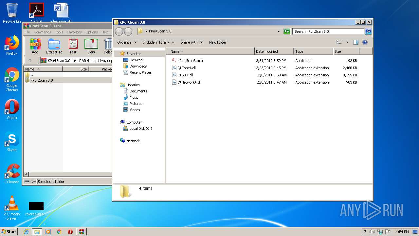Open the Options menu in WinRAR
Viewport: 419px width, 236px height.
click(x=91, y=32)
